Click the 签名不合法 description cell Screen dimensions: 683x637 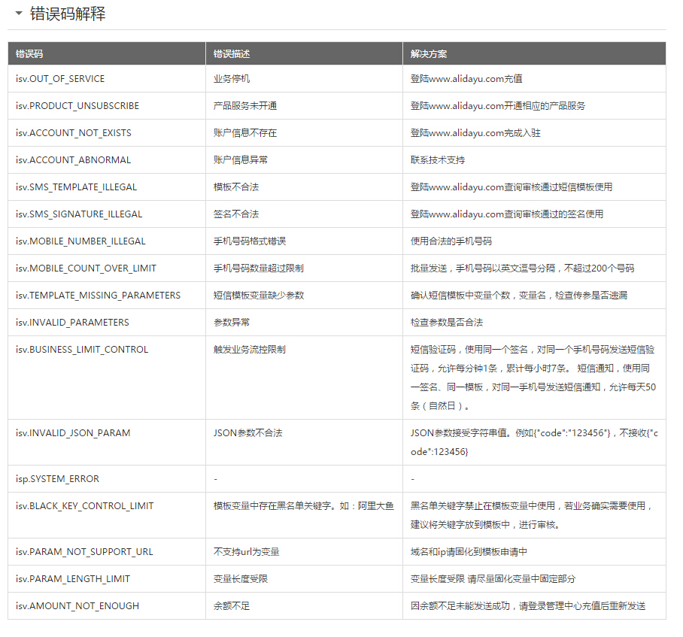tap(236, 214)
